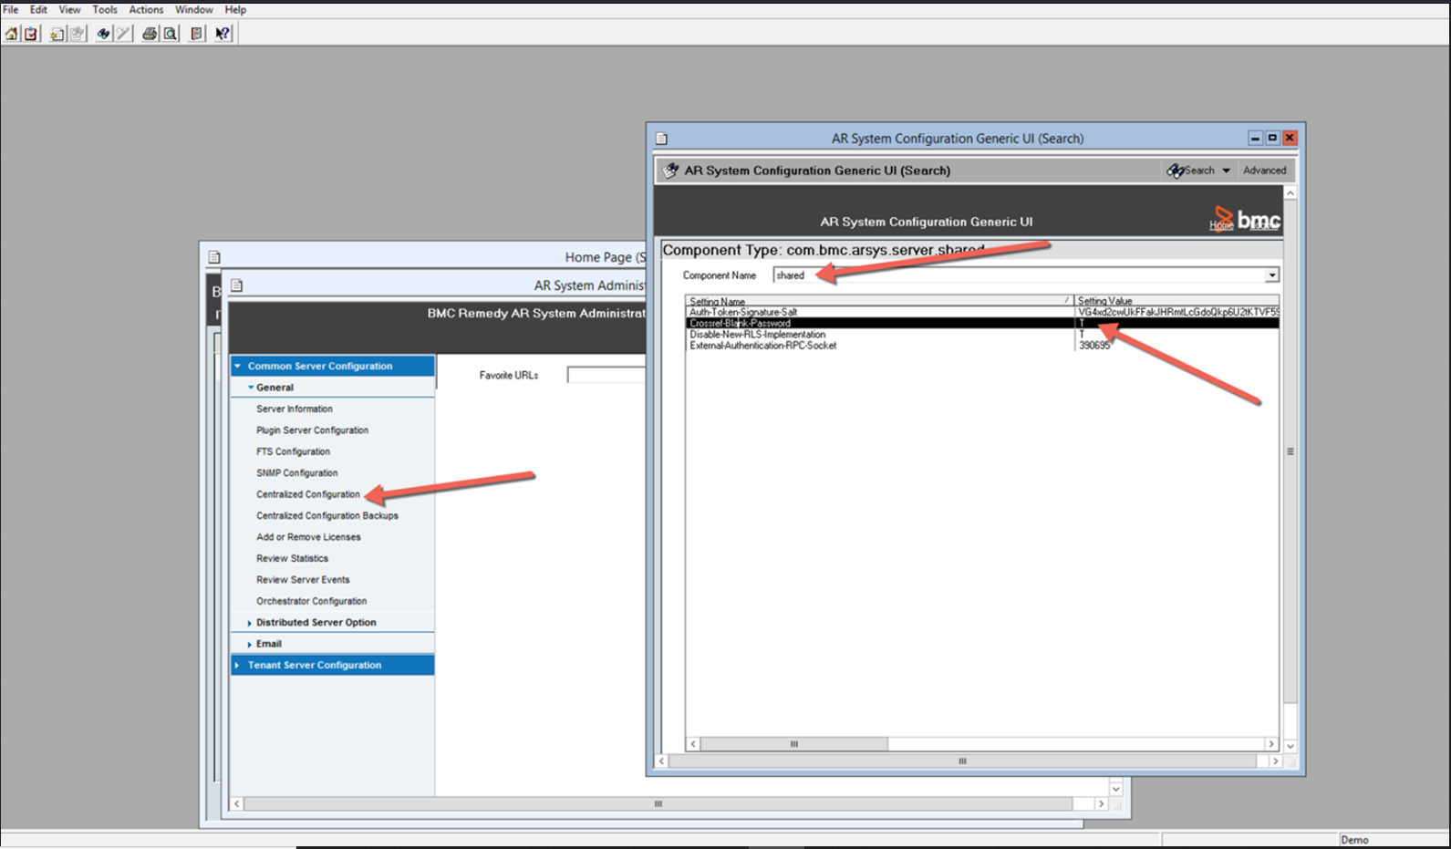Click the red notebook toolbar icon
Image resolution: width=1451 pixels, height=849 pixels.
(x=197, y=34)
